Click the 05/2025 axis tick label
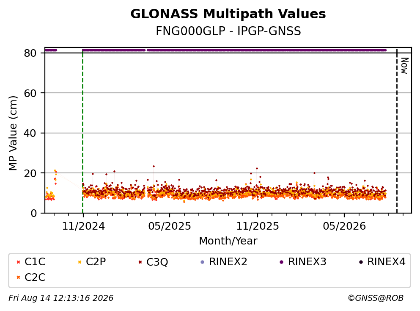 pos(170,226)
